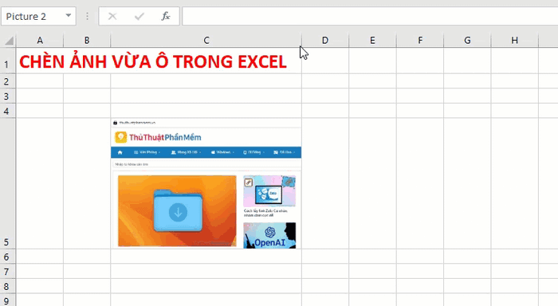Select column H header
This screenshot has height=306, width=558.
[515, 41]
